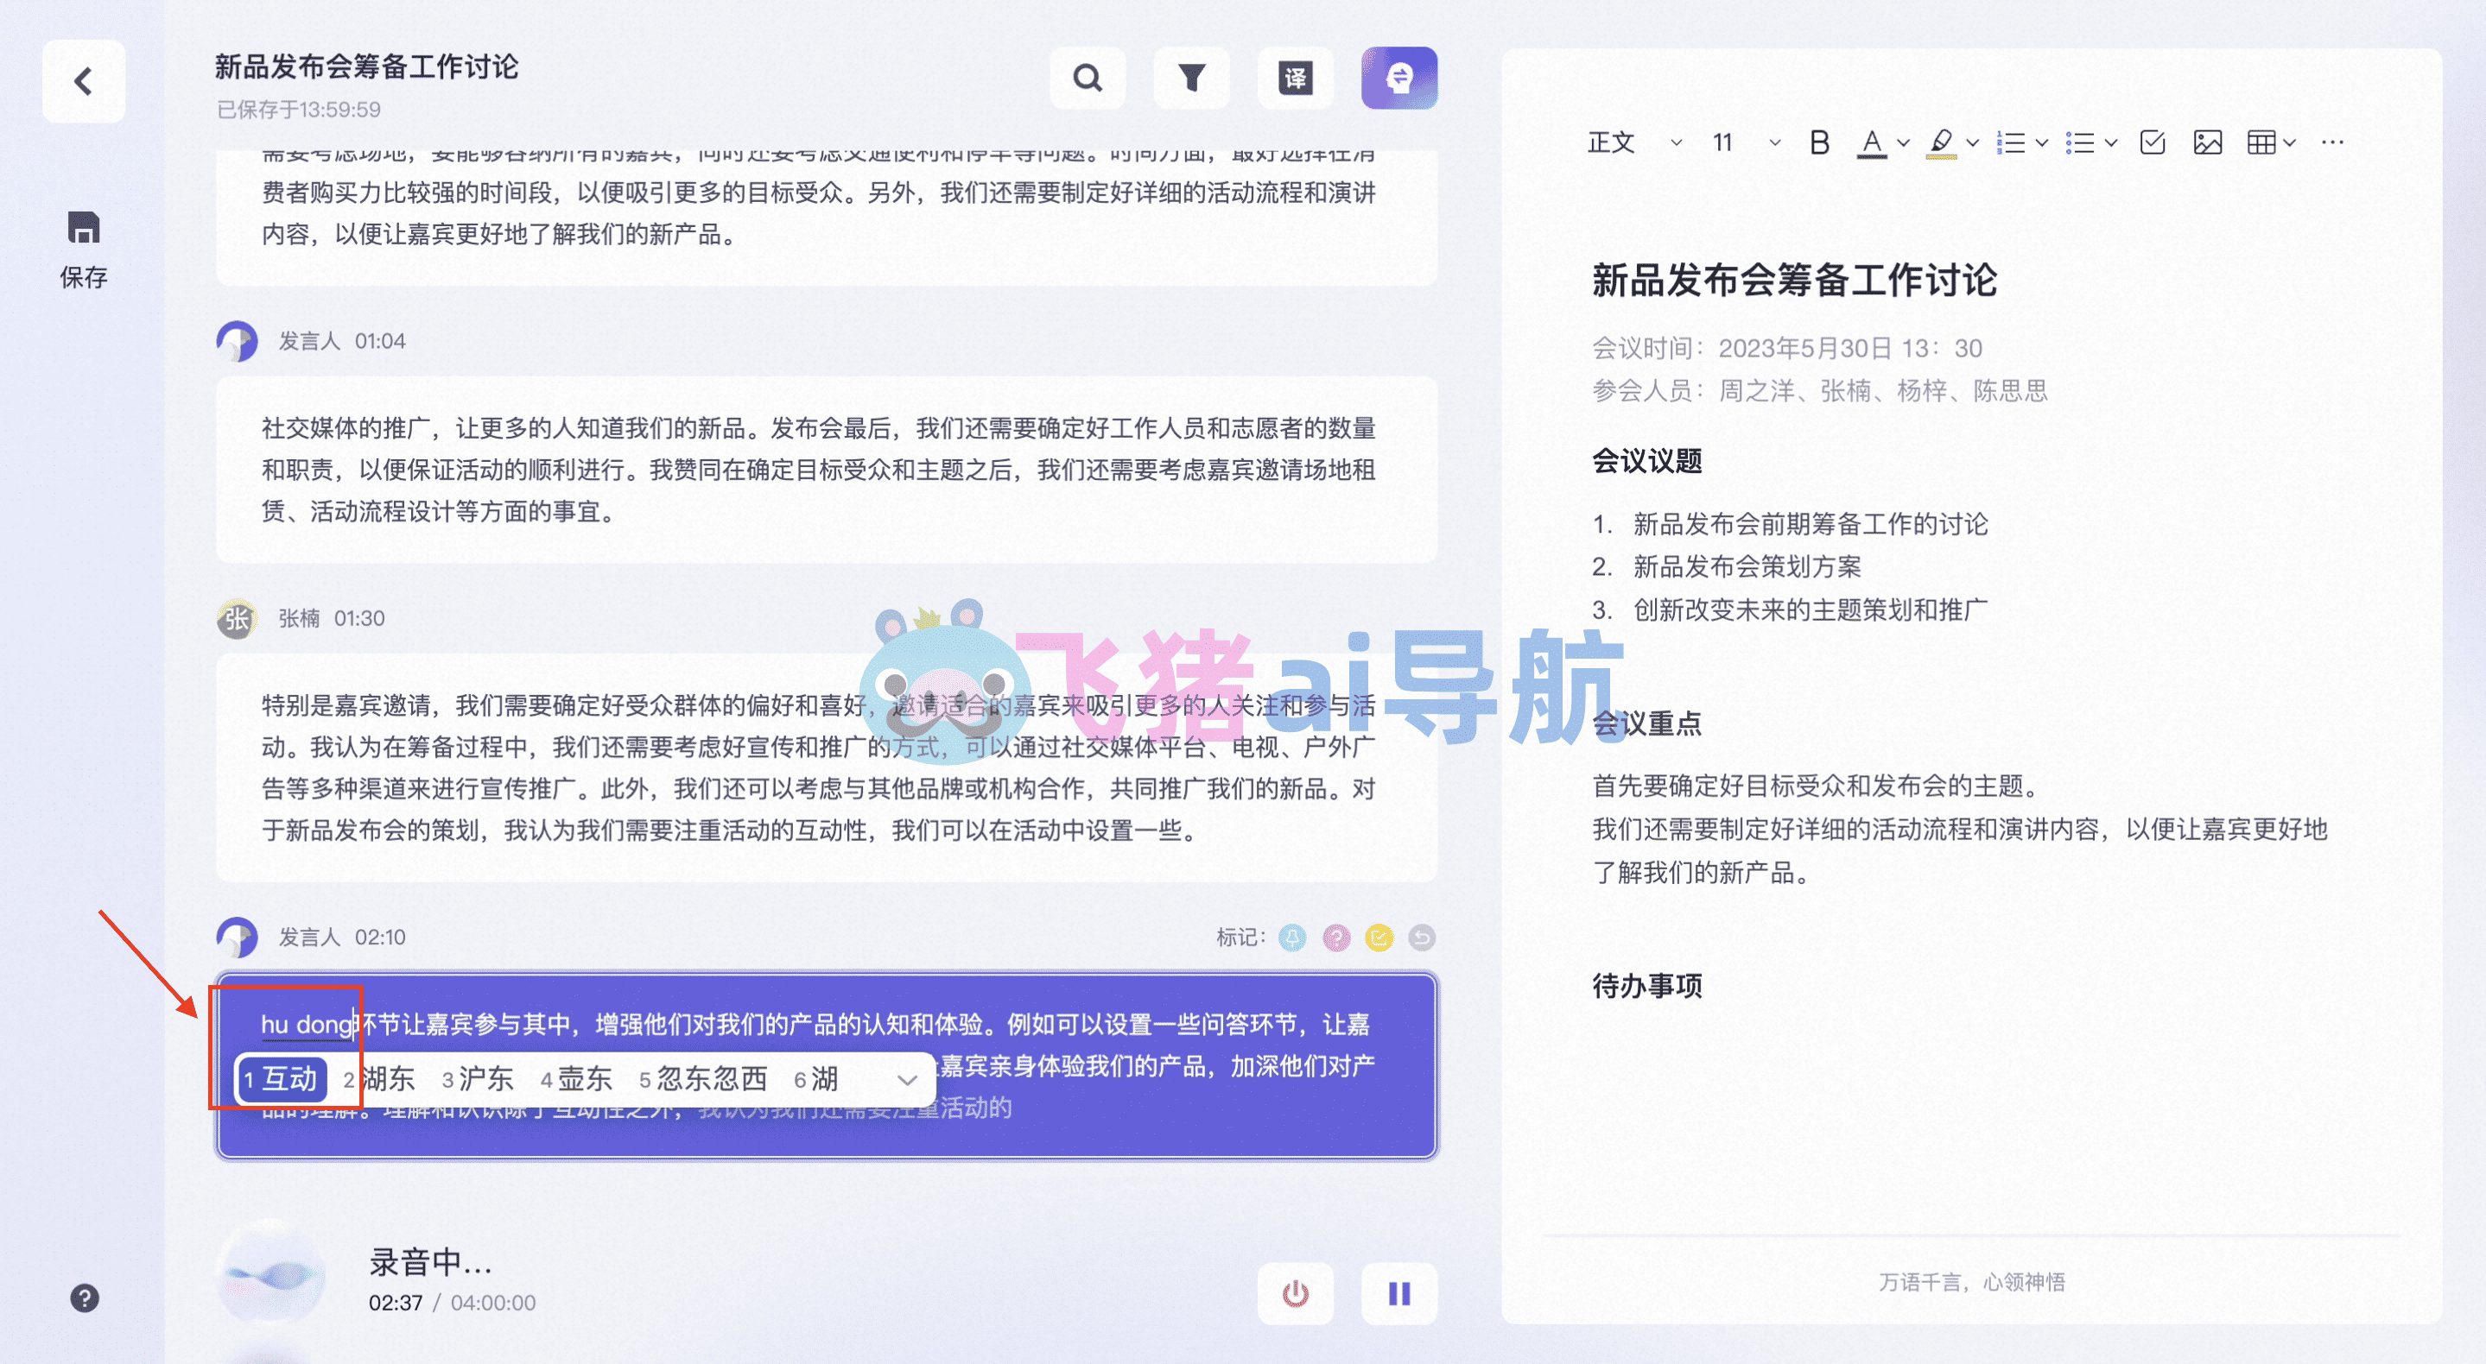Click agenda item 创新改变未来的主题策划和推广
2486x1364 pixels.
(1811, 609)
